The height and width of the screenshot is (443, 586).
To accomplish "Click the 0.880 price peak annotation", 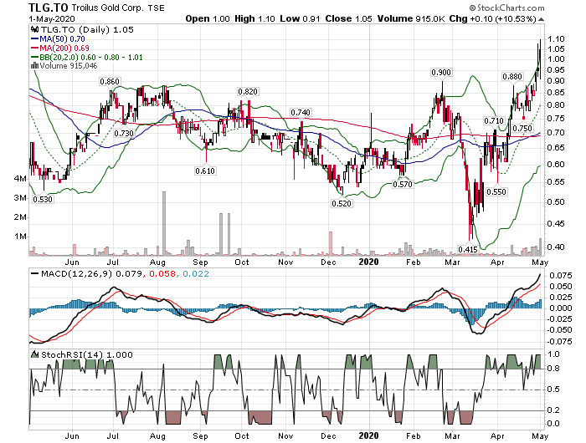I will click(x=512, y=77).
